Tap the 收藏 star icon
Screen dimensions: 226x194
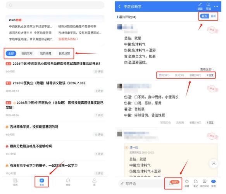(187, 181)
